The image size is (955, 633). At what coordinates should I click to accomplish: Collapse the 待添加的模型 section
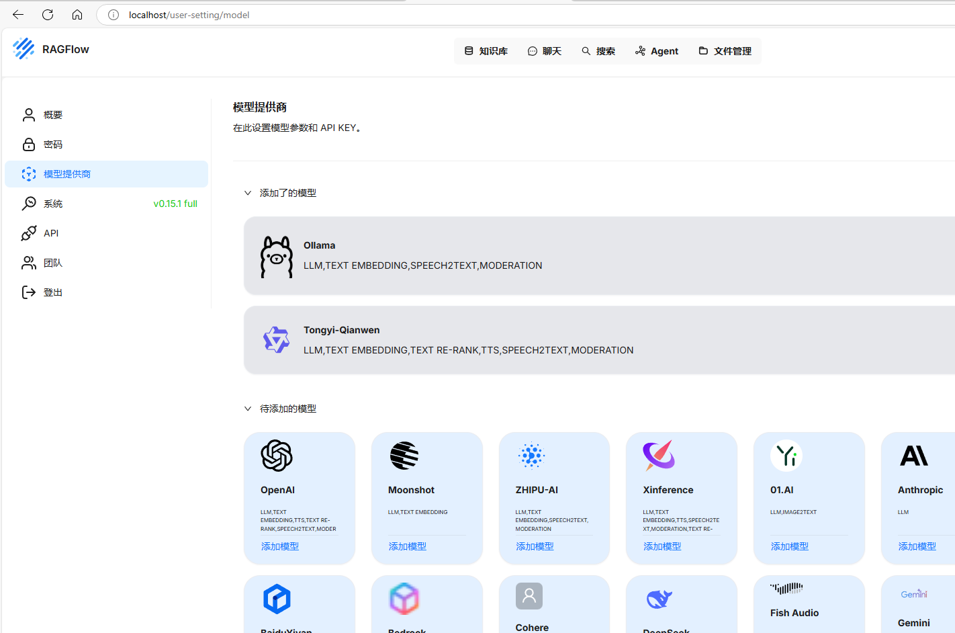pos(248,409)
